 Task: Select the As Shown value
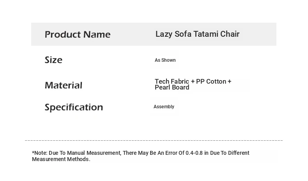click(165, 60)
